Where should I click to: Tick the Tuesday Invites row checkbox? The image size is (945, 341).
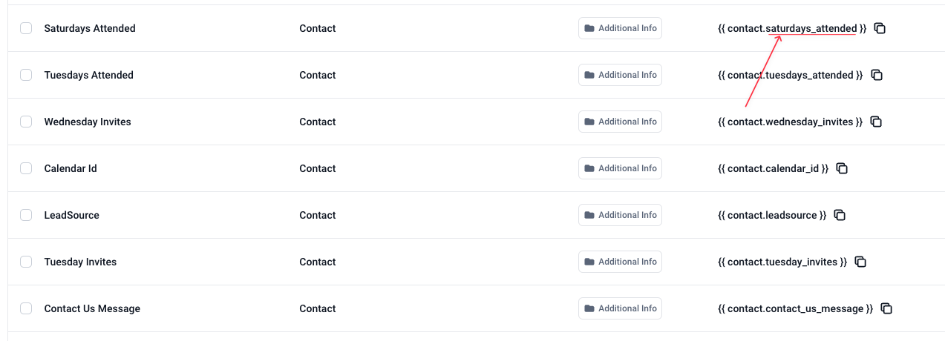pos(26,262)
